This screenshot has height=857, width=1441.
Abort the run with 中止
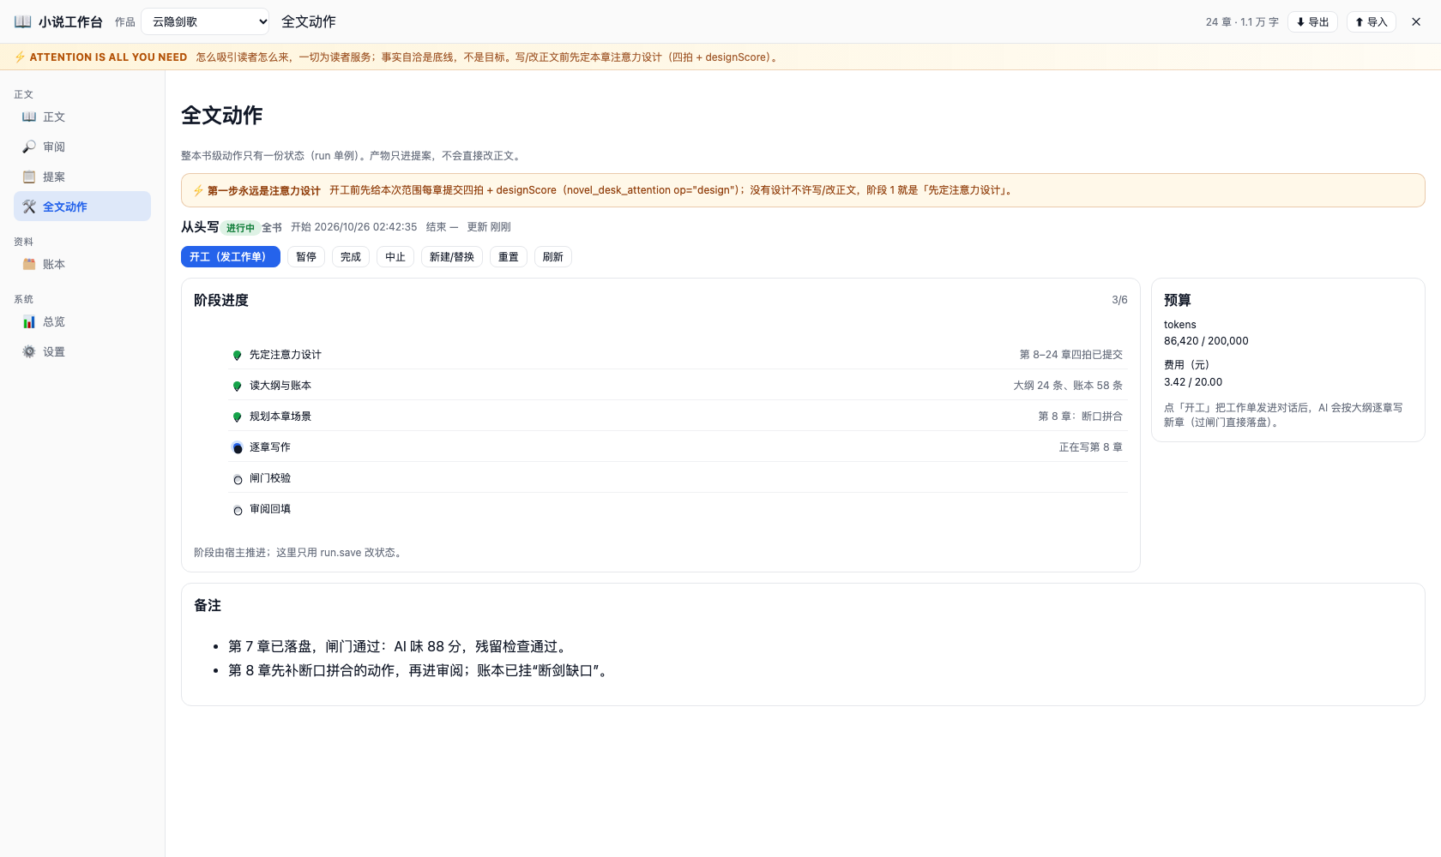[x=395, y=256]
